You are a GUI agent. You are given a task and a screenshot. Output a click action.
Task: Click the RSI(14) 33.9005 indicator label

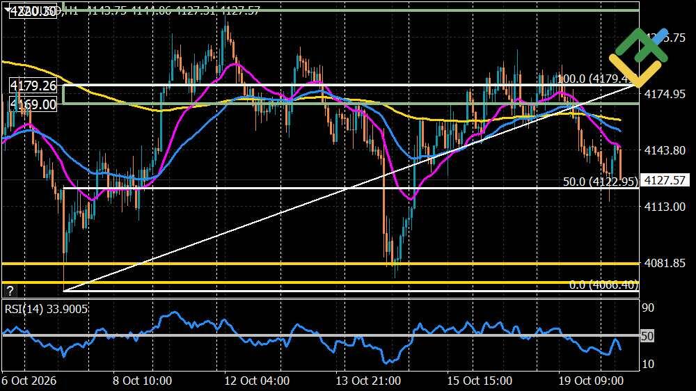click(x=46, y=309)
